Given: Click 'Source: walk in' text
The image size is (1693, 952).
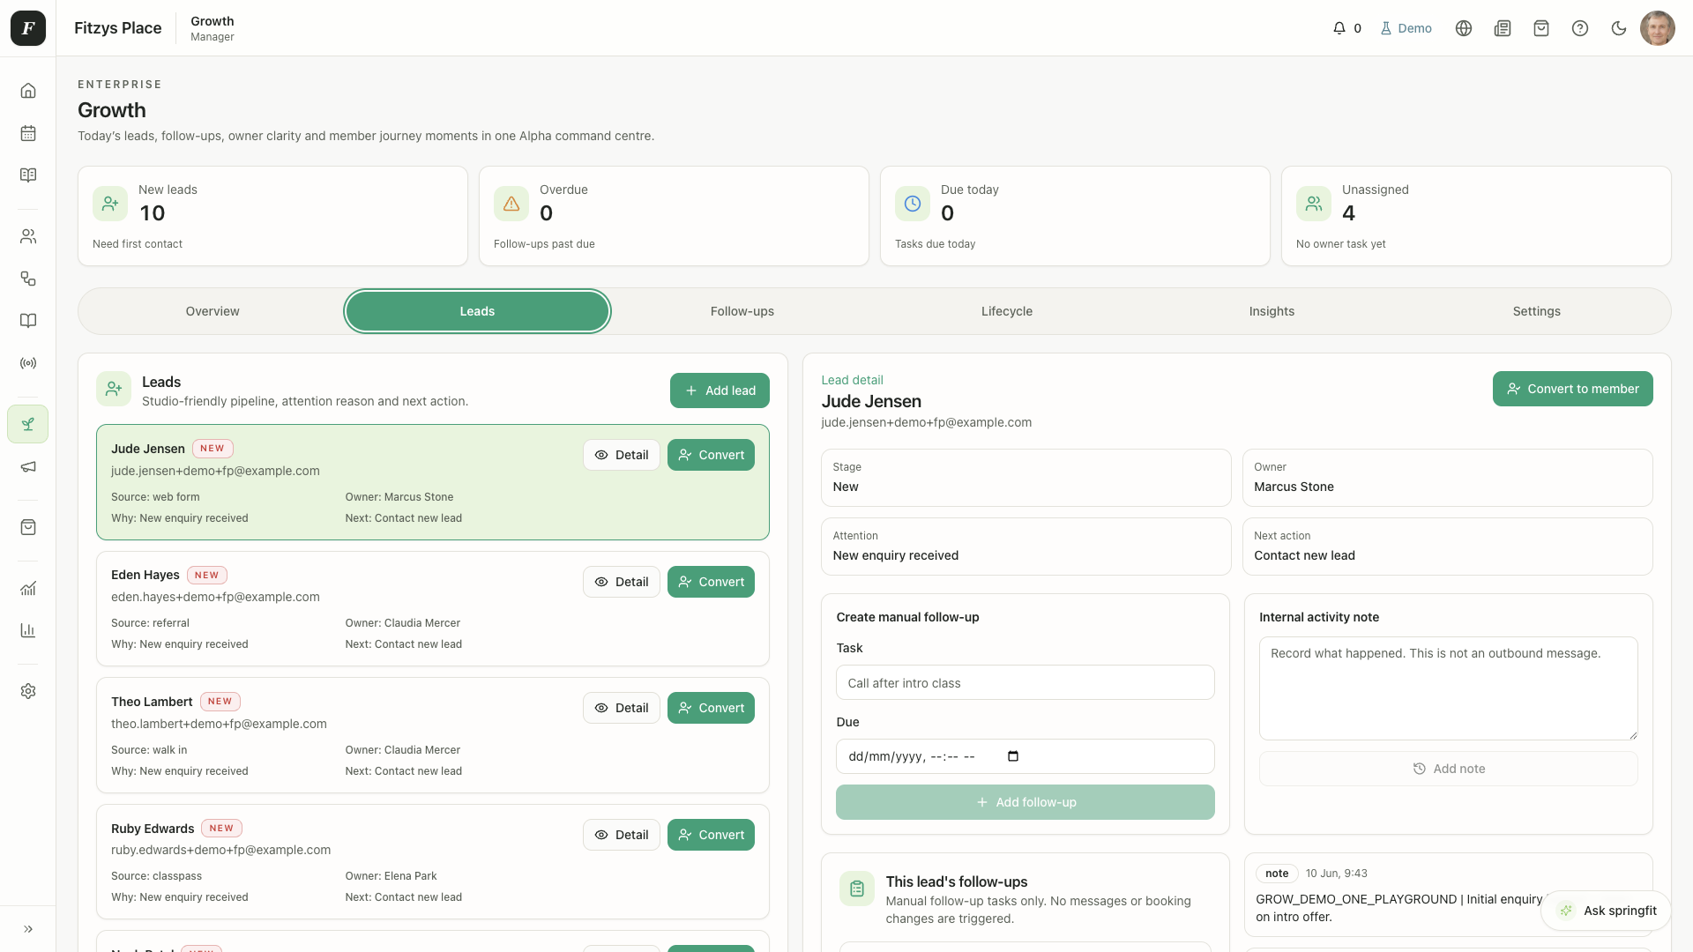Looking at the screenshot, I should (x=149, y=750).
